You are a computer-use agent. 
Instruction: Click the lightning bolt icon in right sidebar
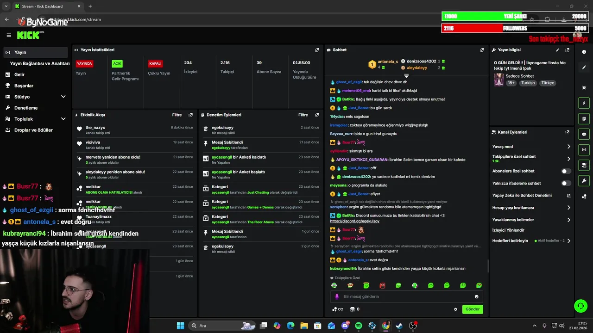(584, 103)
